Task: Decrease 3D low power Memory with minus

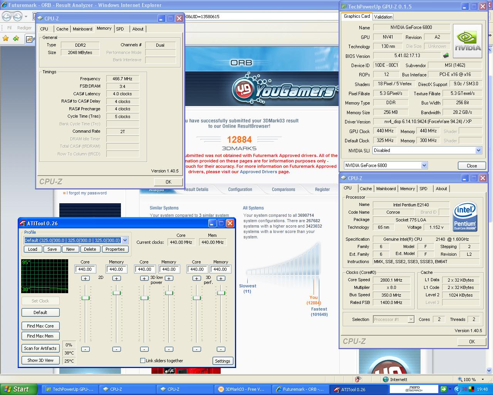Action: click(x=169, y=349)
